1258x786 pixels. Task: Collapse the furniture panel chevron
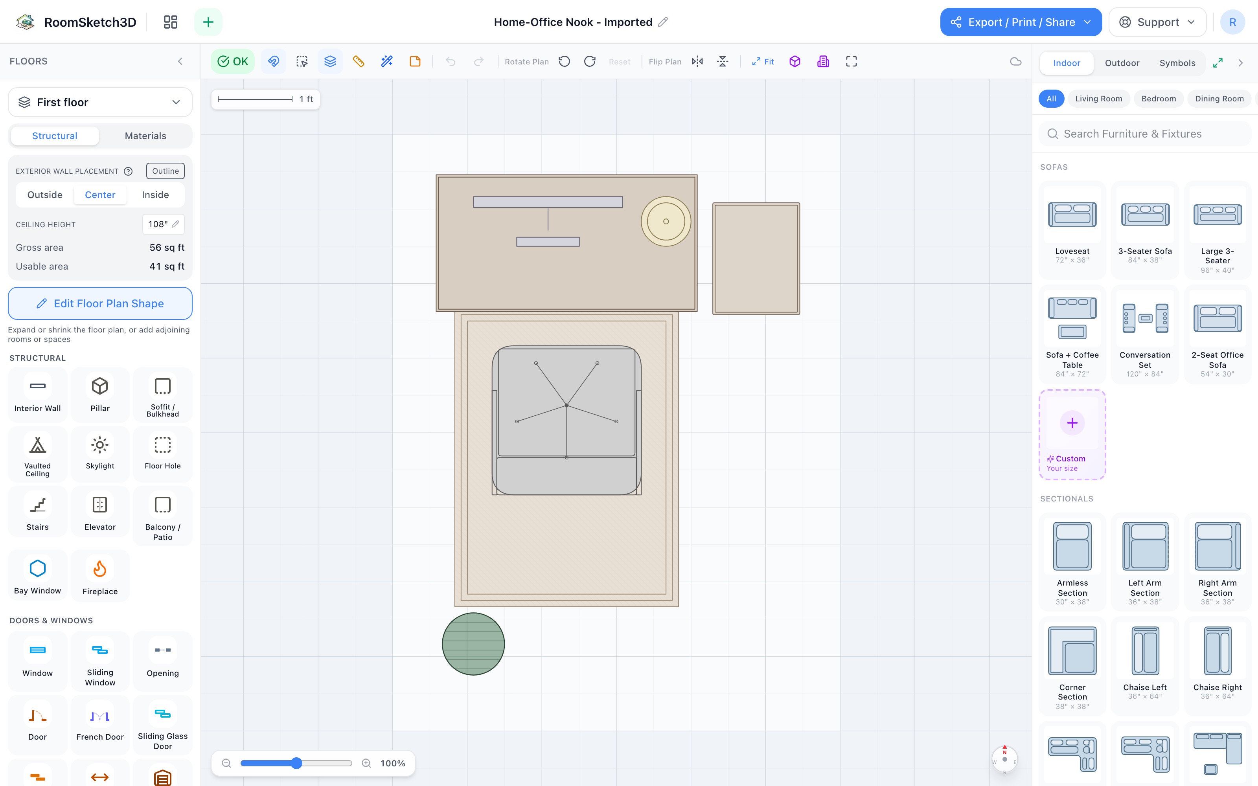1241,63
